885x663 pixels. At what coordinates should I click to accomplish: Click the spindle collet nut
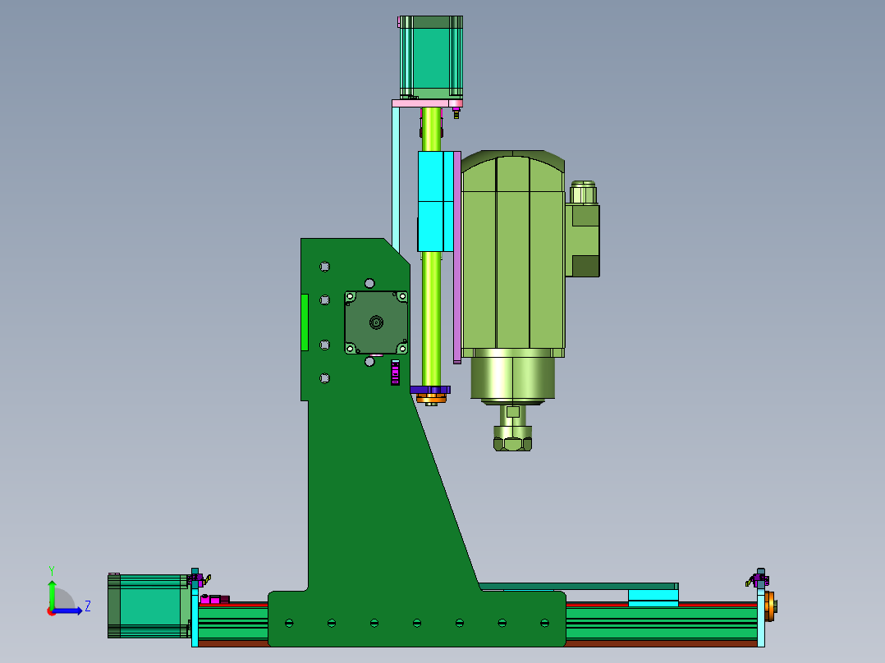(512, 439)
